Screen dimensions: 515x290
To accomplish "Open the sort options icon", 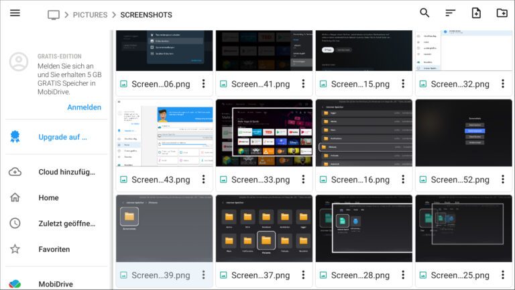I will [x=451, y=13].
